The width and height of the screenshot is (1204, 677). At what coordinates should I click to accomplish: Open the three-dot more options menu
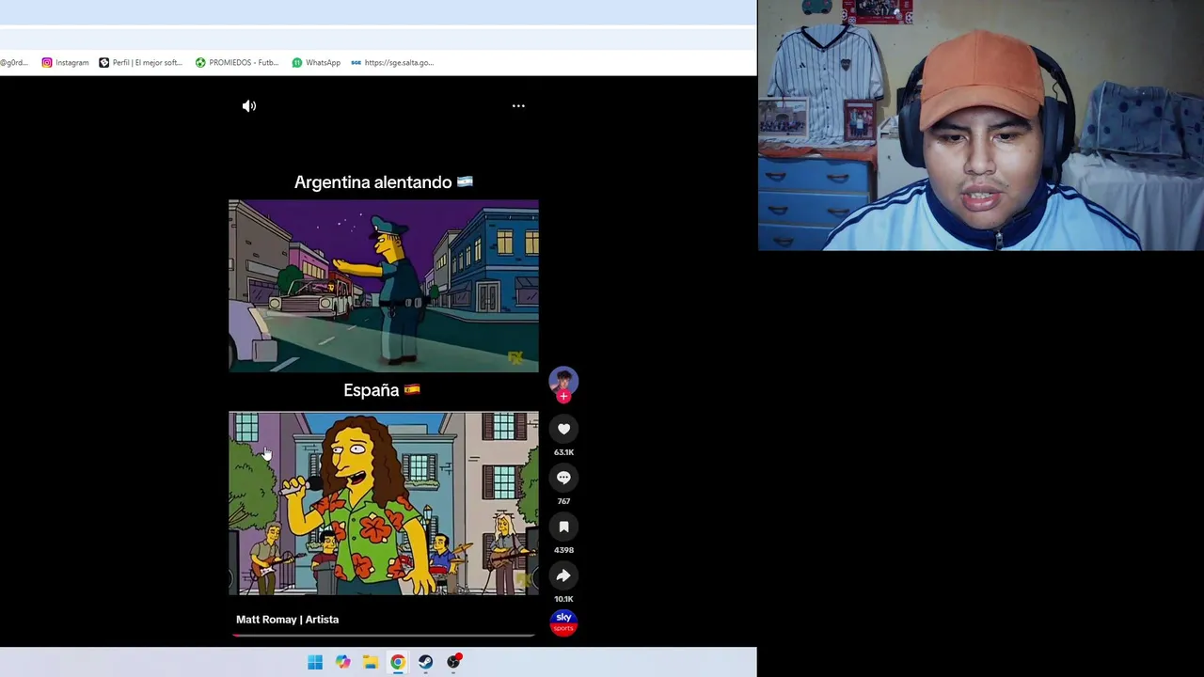tap(518, 106)
